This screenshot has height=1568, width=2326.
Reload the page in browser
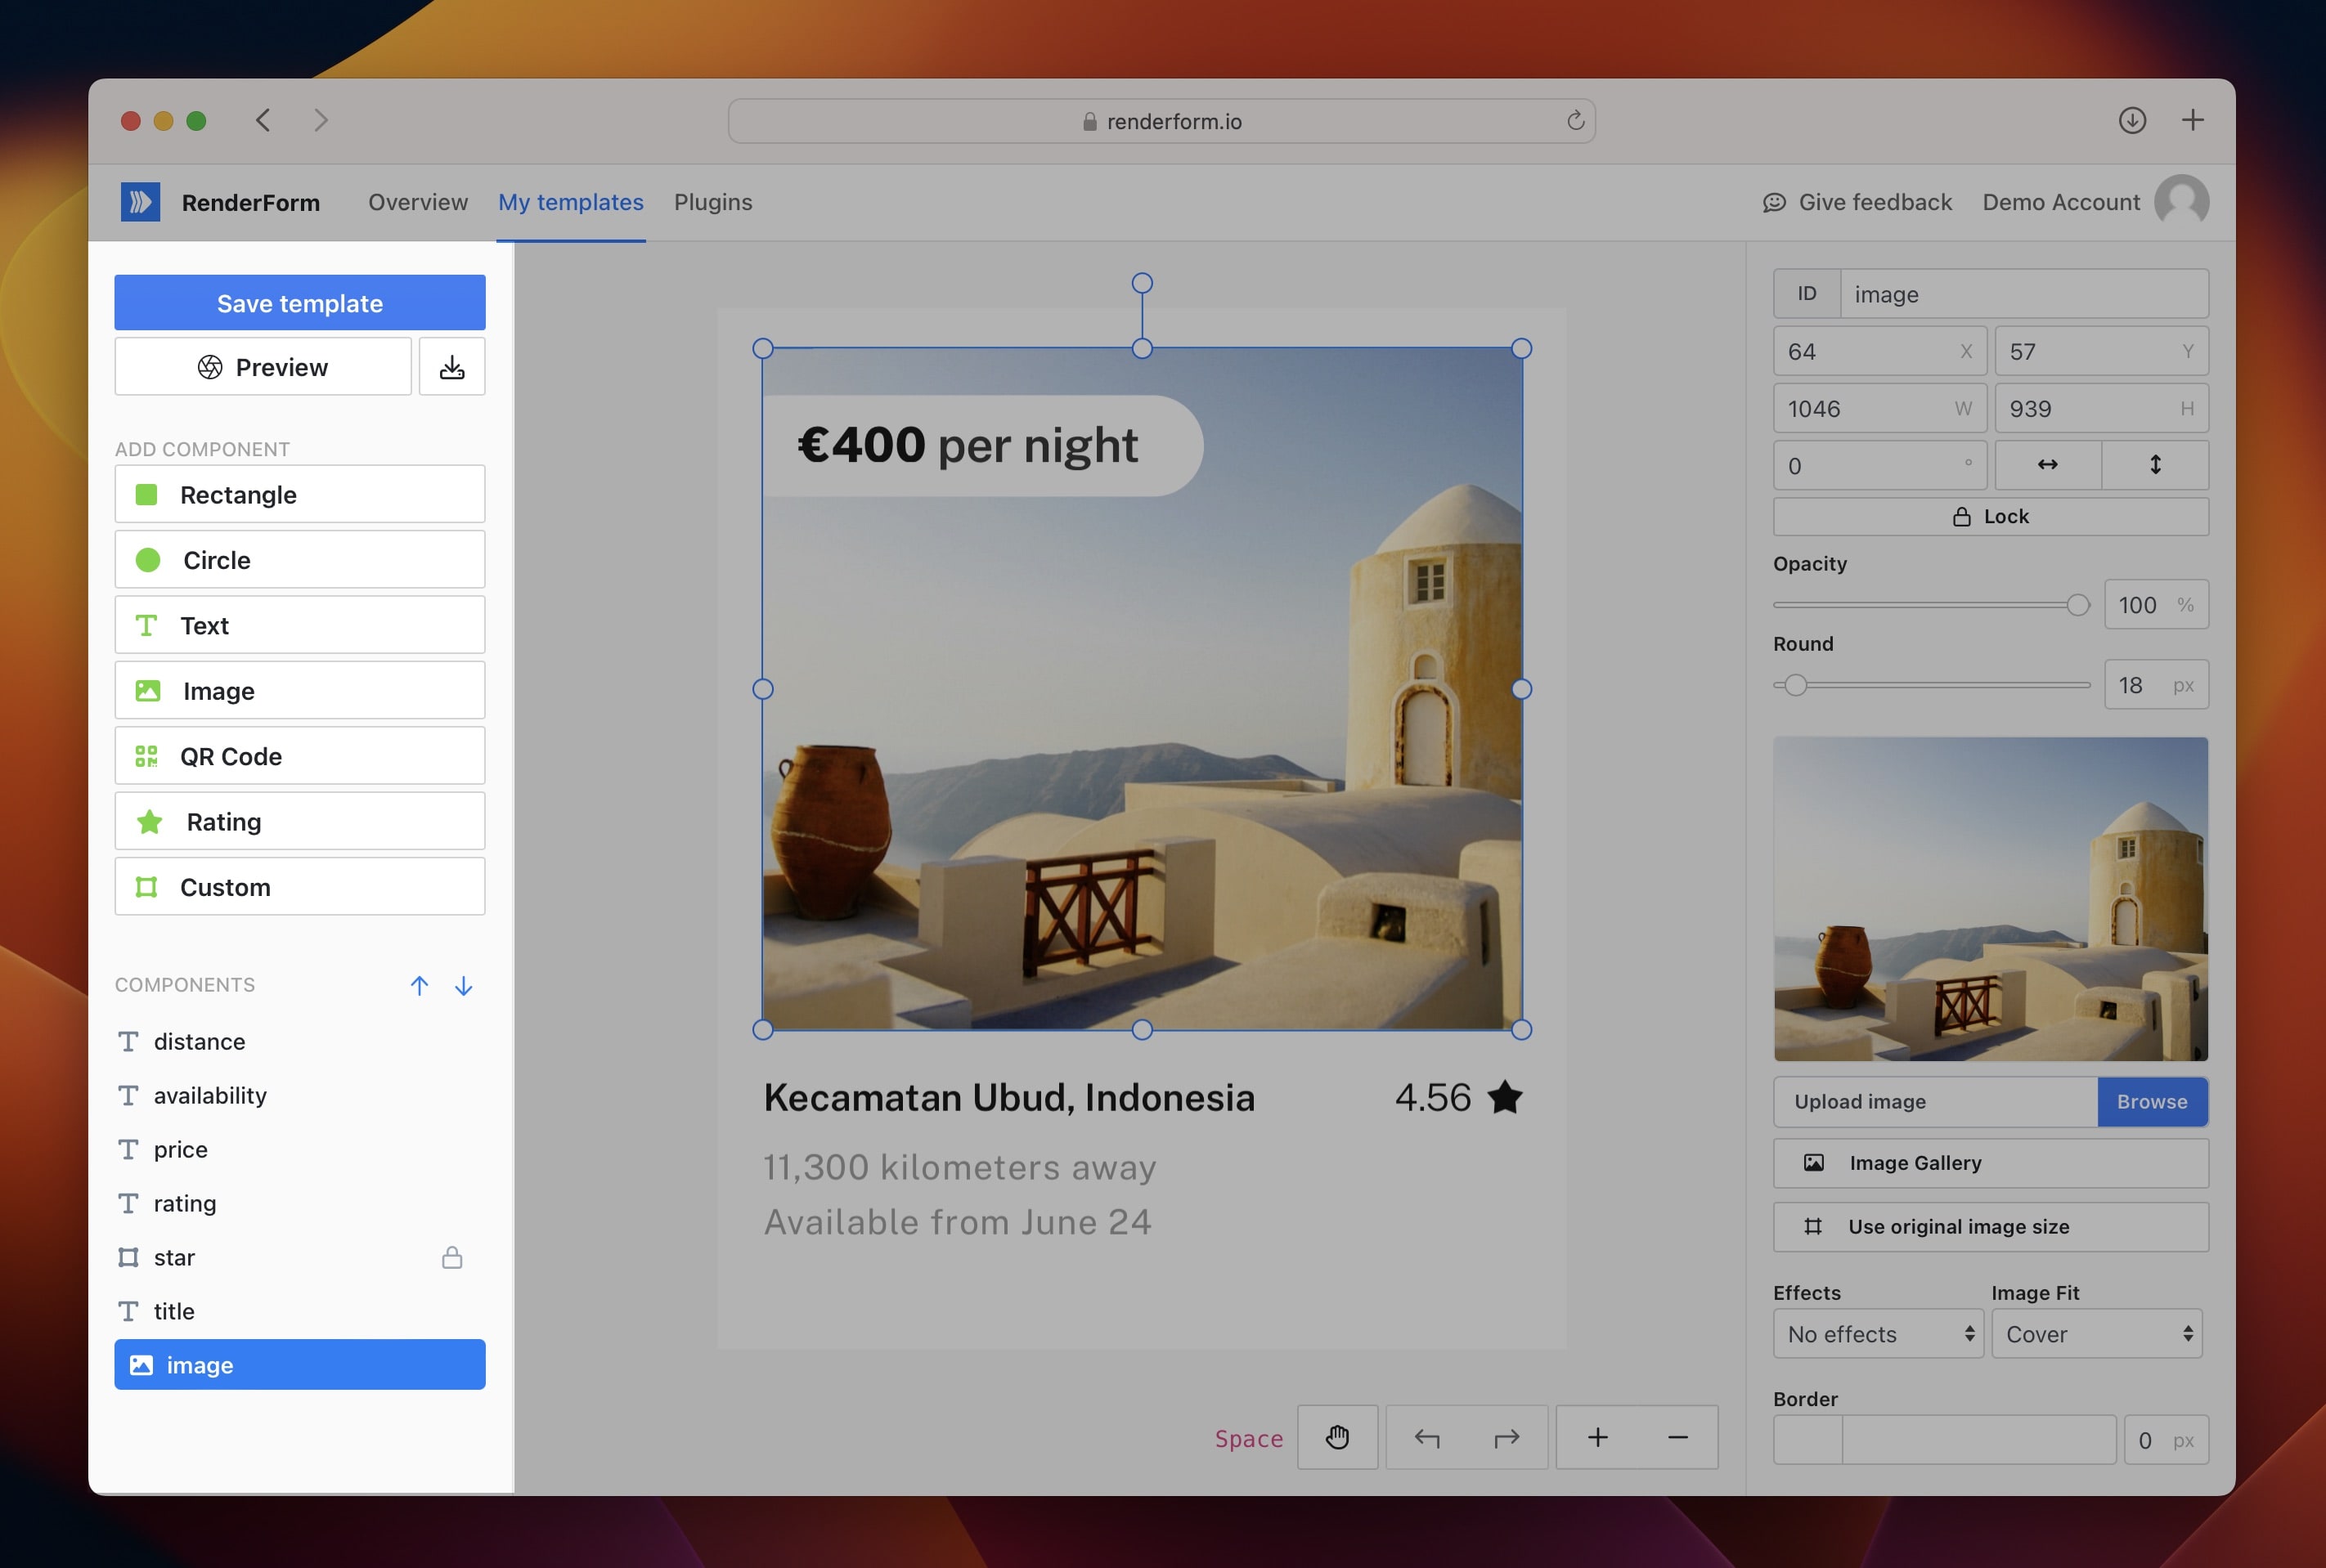click(1574, 121)
